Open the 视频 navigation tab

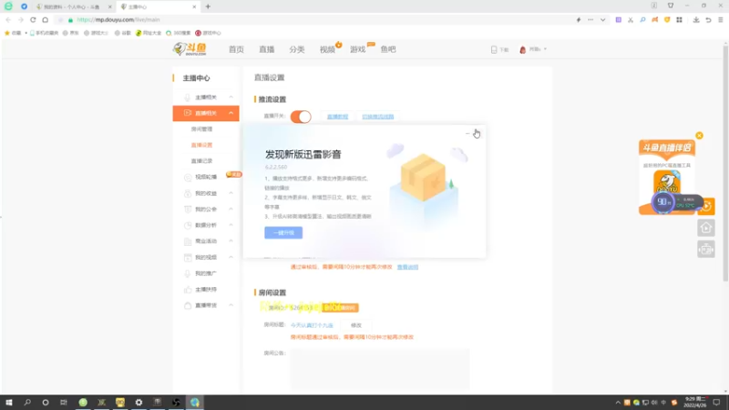point(327,49)
